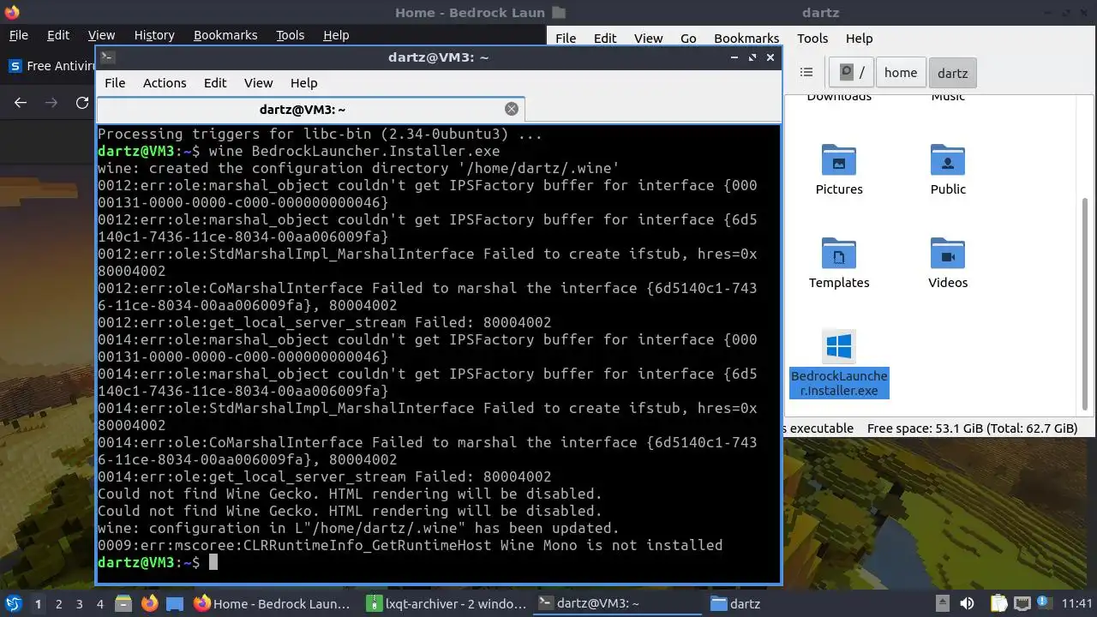Open View menu in Firefox
The image size is (1097, 617).
coord(101,35)
